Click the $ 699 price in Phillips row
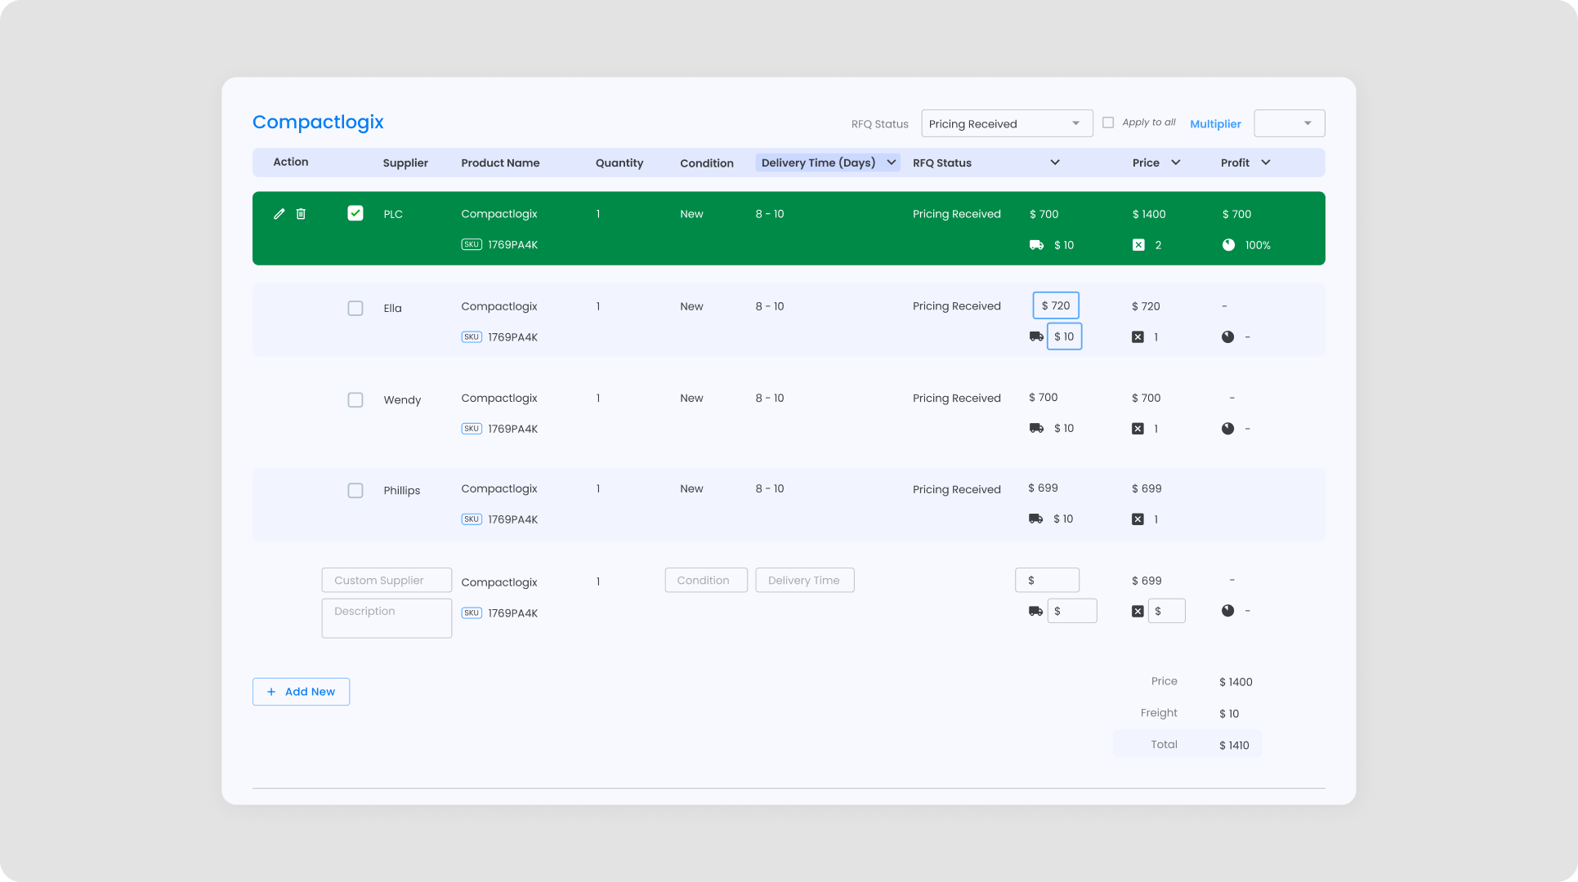Screen dimensions: 1578x882 (1147, 488)
